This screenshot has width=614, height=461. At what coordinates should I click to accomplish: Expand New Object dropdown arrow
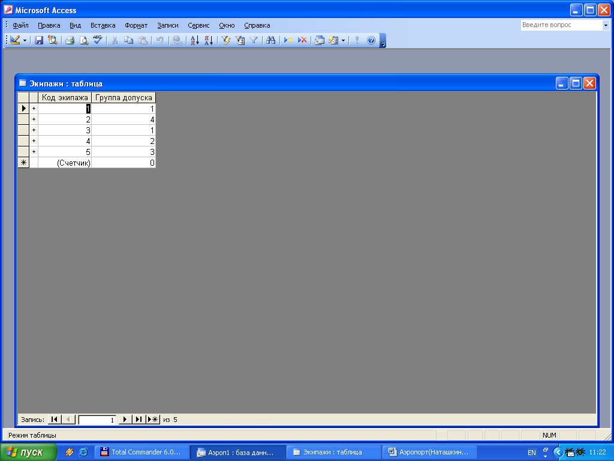click(x=344, y=40)
